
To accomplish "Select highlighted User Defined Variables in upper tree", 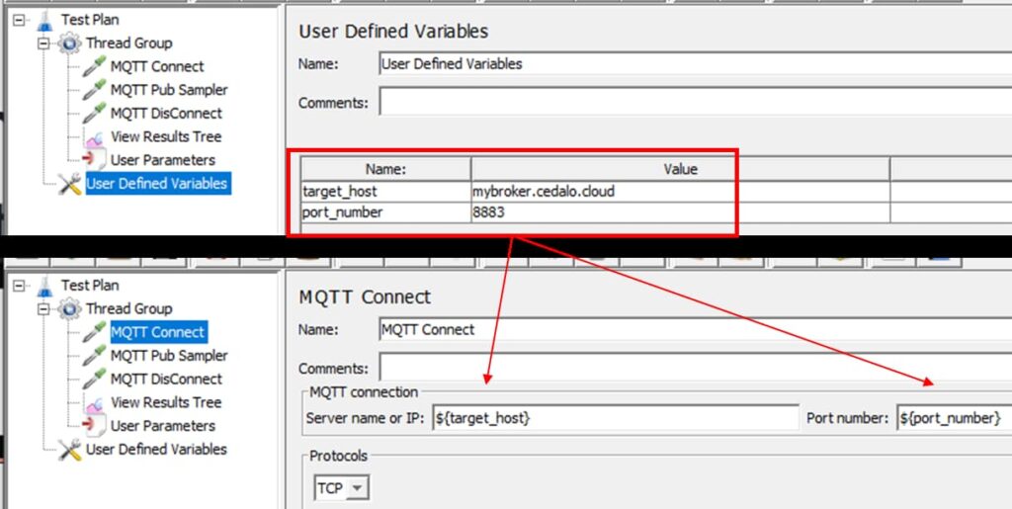I will [x=157, y=184].
